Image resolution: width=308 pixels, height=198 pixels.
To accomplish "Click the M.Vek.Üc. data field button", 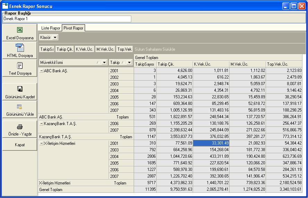I will point(105,49).
